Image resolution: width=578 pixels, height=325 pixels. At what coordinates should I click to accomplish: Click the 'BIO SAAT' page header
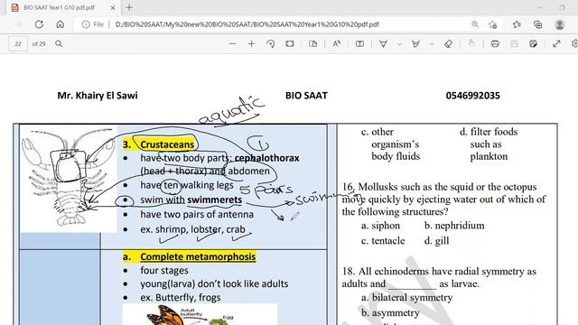(306, 96)
